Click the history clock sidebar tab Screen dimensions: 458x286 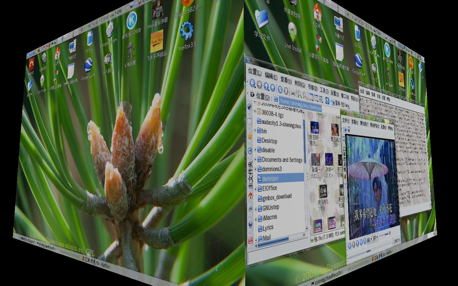[250, 151]
